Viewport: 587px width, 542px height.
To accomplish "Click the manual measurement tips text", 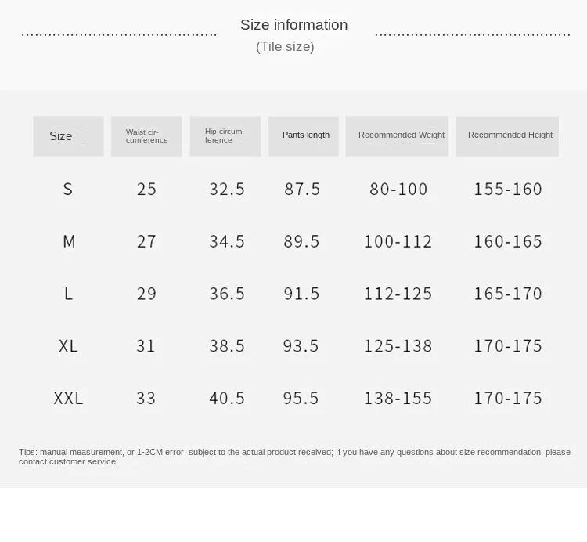I will pos(294,457).
